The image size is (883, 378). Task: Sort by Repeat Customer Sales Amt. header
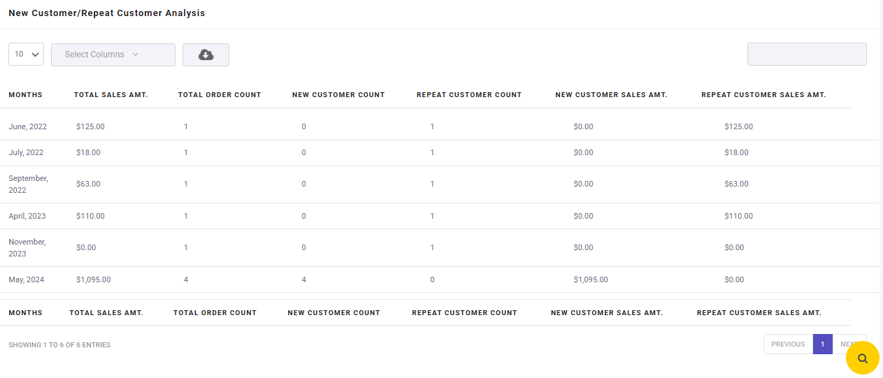coord(763,95)
